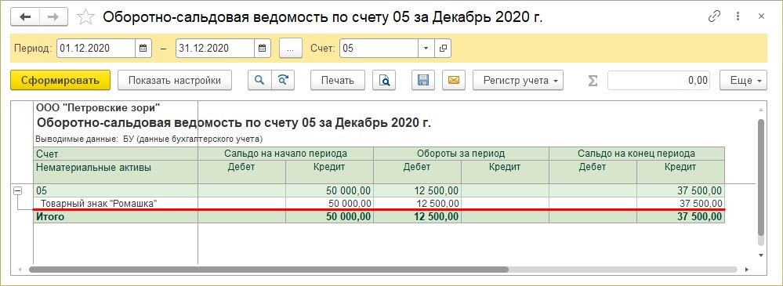Viewport: 783px width, 286px height.
Task: Click the horizontal scrollbar thumb
Action: [268, 270]
